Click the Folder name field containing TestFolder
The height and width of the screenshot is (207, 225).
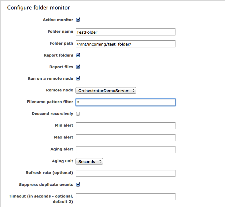tap(126, 32)
